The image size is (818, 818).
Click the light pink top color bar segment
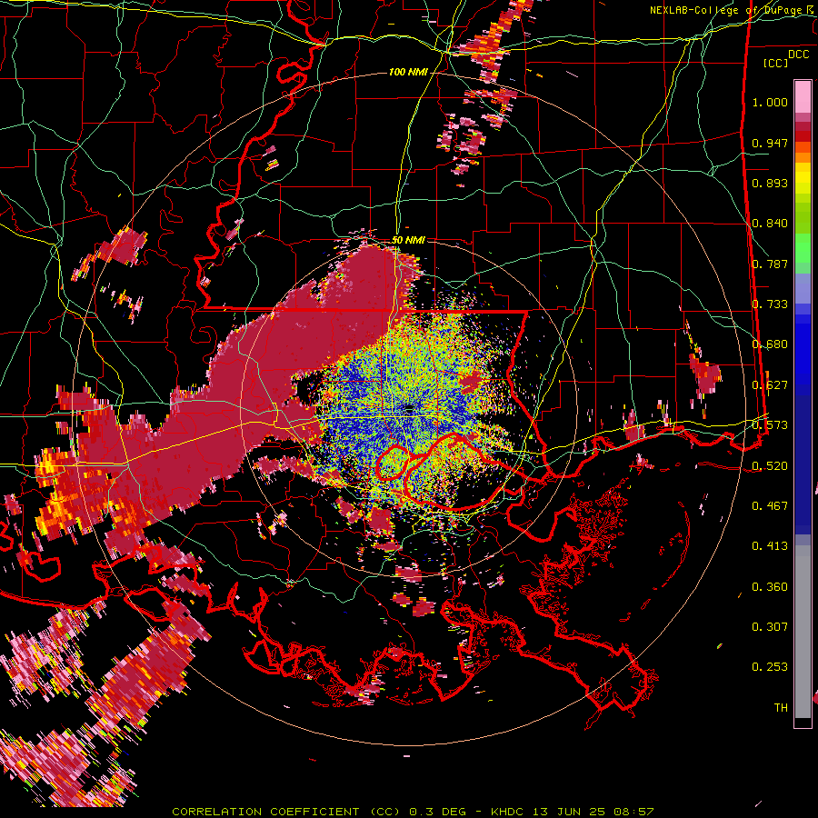tap(803, 96)
